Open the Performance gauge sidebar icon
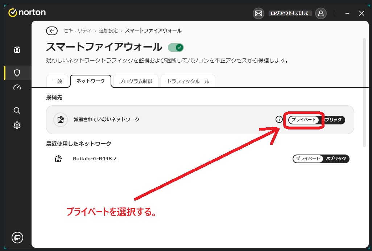Viewport: 372px width, 251px height. [17, 87]
